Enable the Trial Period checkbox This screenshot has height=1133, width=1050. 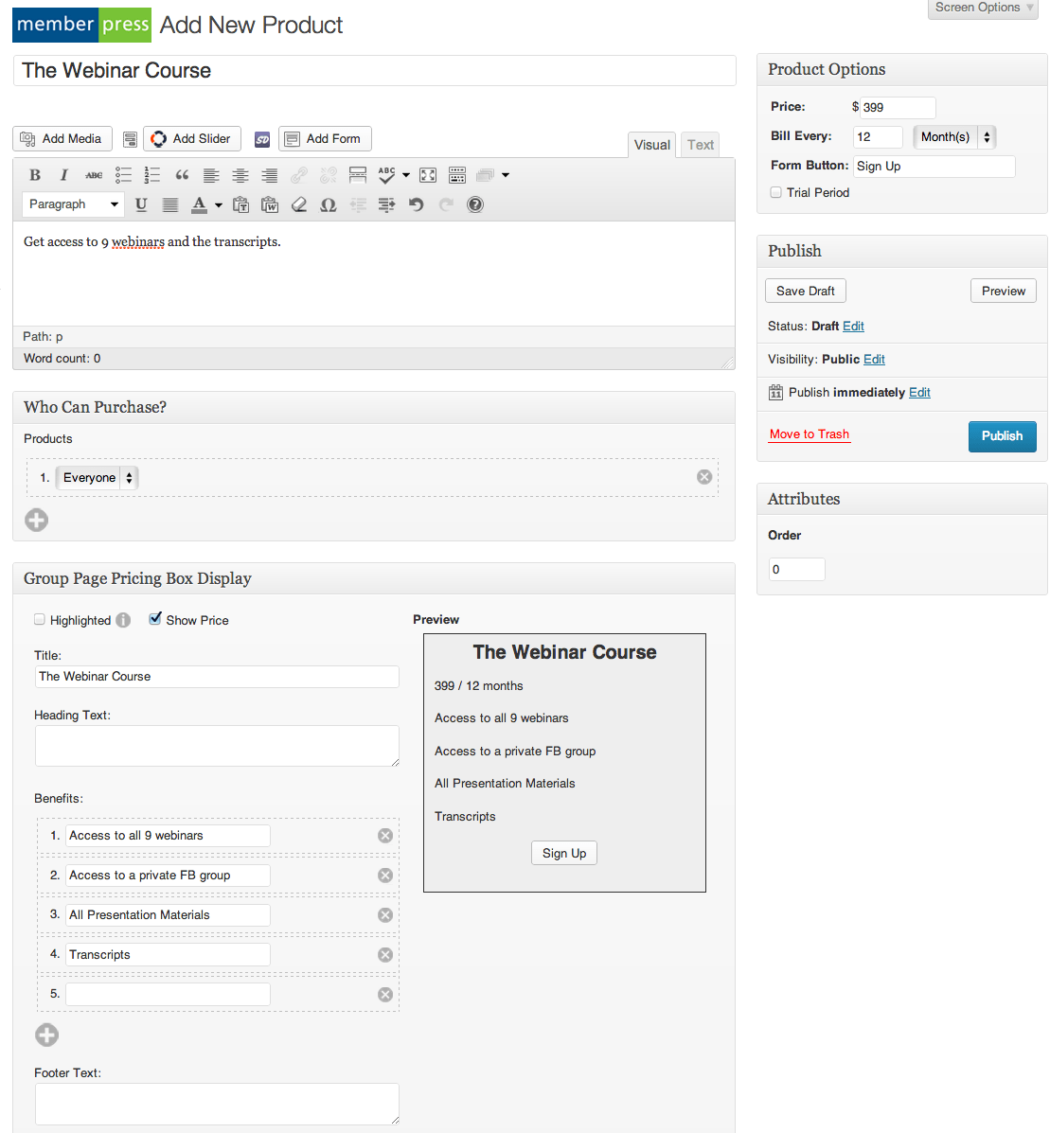776,192
